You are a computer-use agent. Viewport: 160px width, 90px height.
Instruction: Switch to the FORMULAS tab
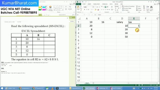[x=105, y=4]
